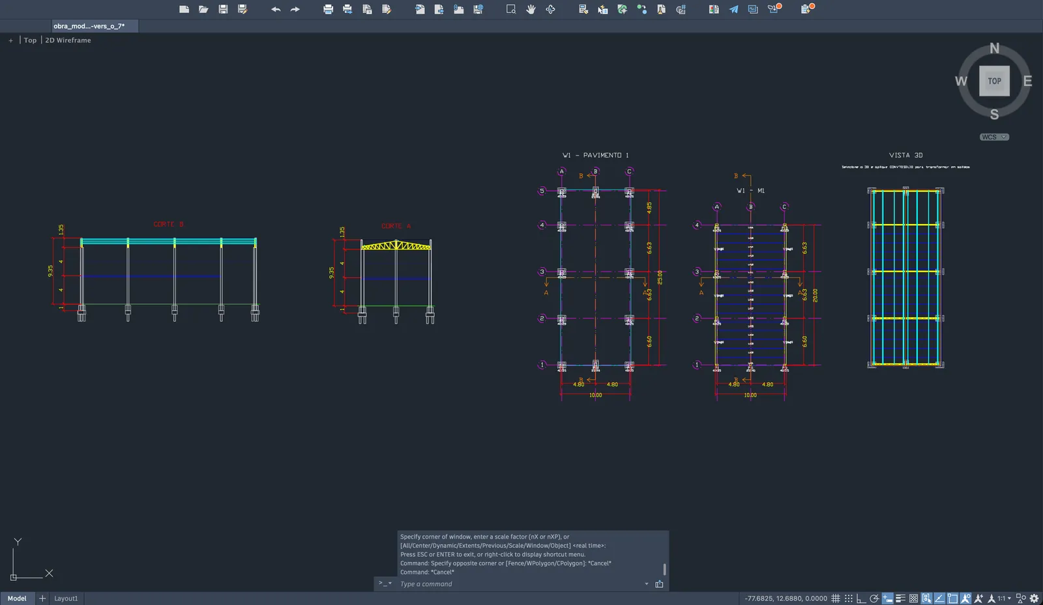This screenshot has width=1043, height=605.
Task: Click the print preview icon
Action: [367, 9]
